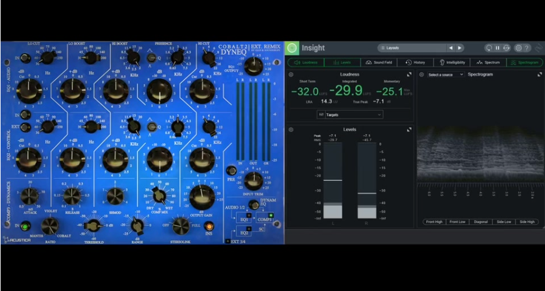545x291 pixels.
Task: Click the STEREOLINK knob
Action: pos(181,226)
